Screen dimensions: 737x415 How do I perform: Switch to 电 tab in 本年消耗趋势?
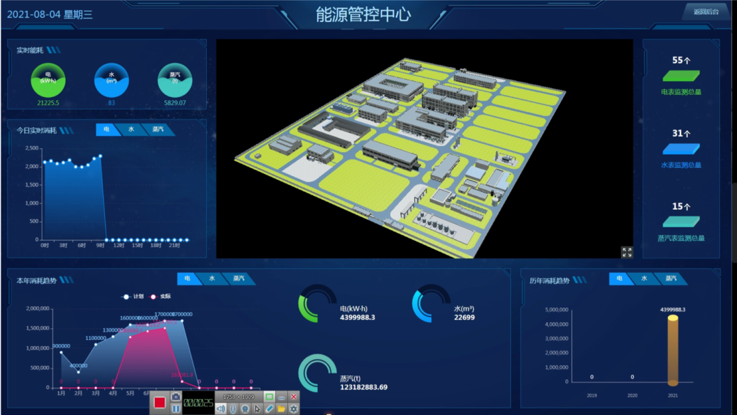188,278
